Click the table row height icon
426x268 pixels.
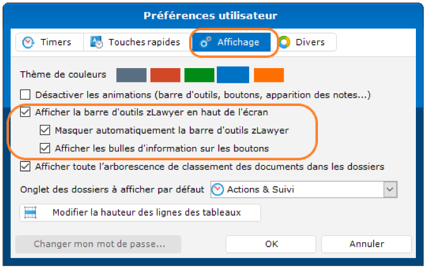29,213
